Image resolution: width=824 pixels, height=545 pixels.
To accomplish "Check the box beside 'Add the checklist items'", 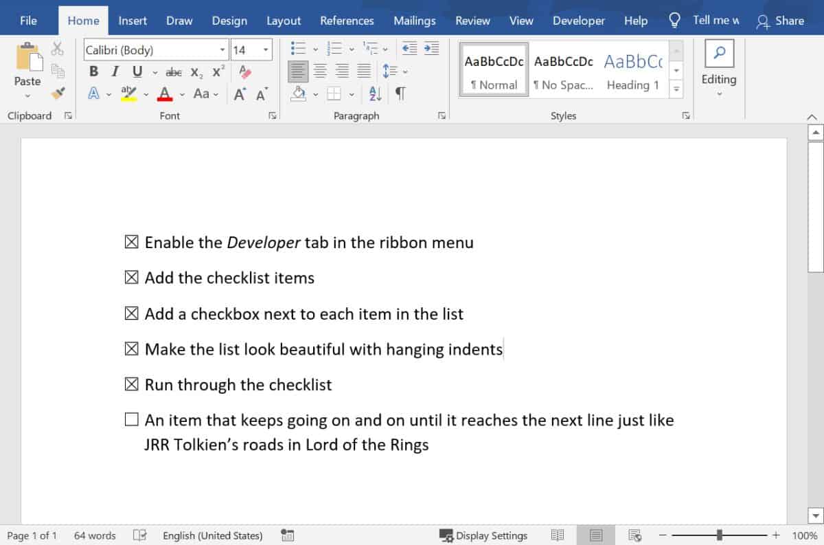I will click(130, 278).
